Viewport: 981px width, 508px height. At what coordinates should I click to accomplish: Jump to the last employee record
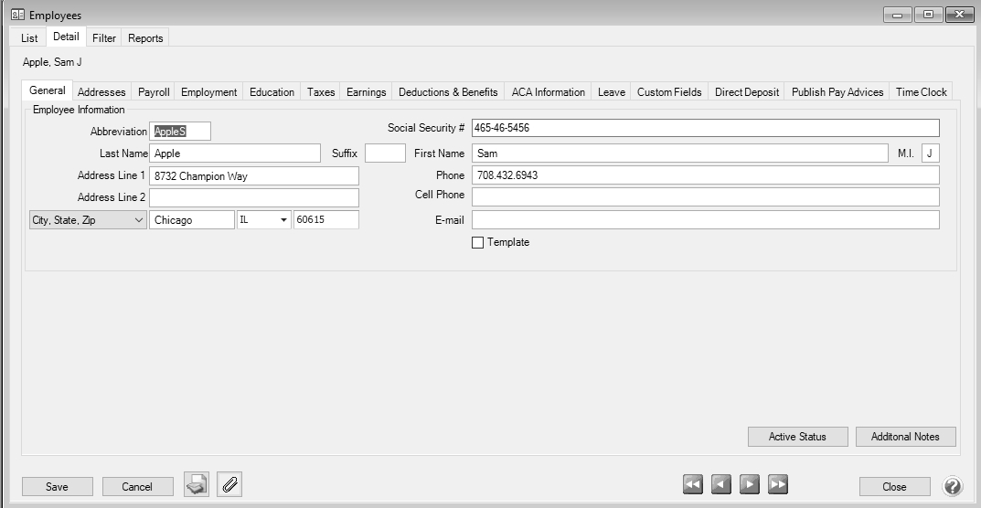(x=778, y=485)
